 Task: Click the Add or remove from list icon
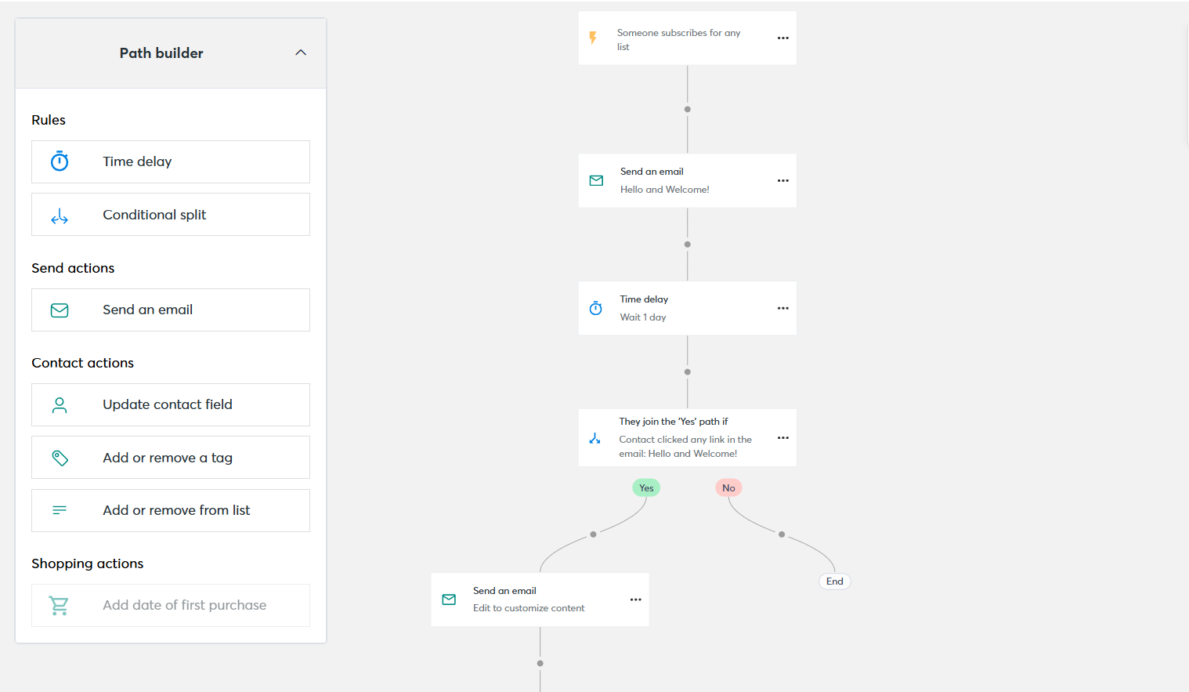point(59,510)
